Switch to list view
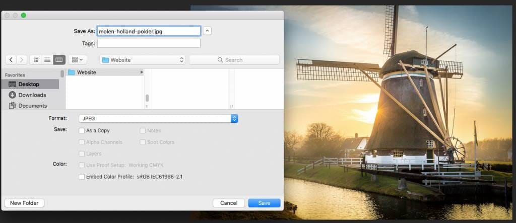This screenshot has width=516, height=223. pyautogui.click(x=47, y=60)
